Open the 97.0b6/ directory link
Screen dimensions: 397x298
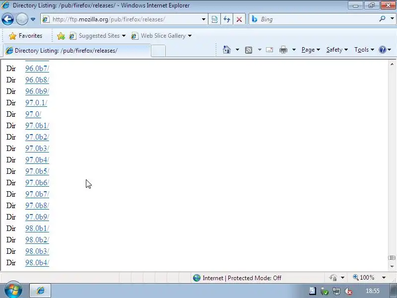(37, 183)
